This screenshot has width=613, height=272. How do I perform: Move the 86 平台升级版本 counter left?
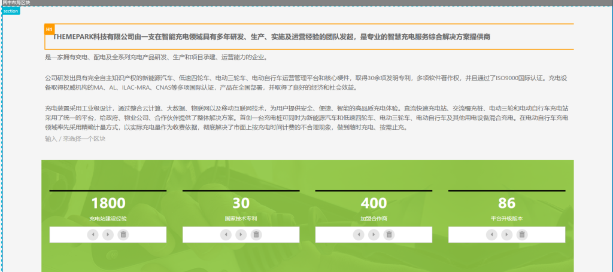(x=491, y=234)
